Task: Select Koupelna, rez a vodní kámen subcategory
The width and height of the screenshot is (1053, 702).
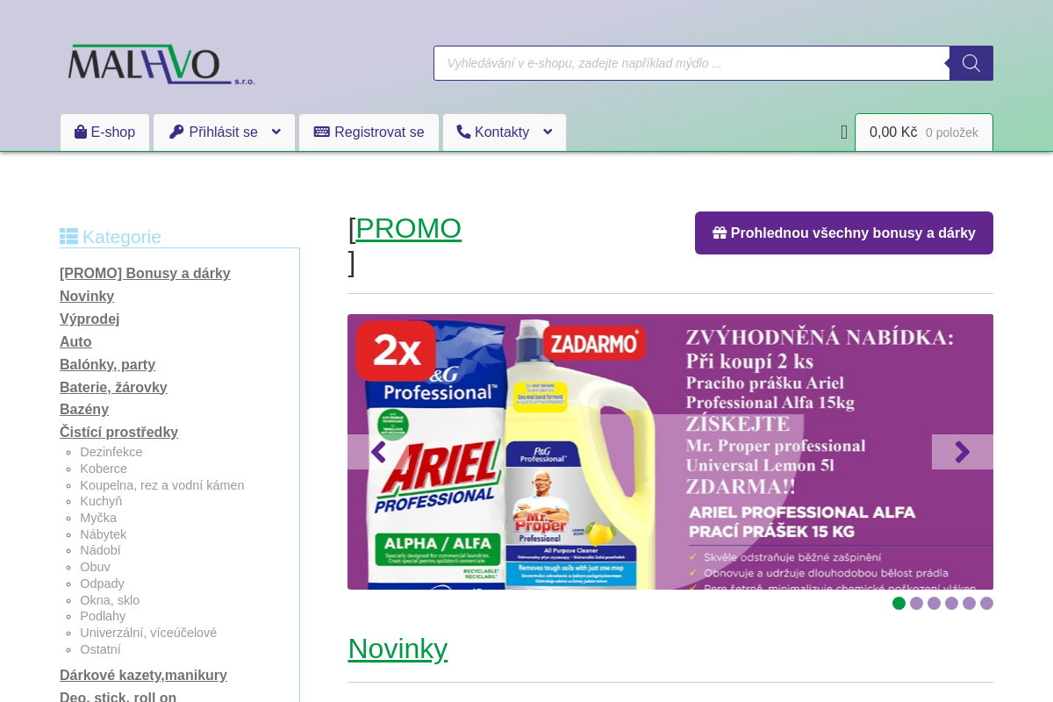Action: click(x=162, y=485)
